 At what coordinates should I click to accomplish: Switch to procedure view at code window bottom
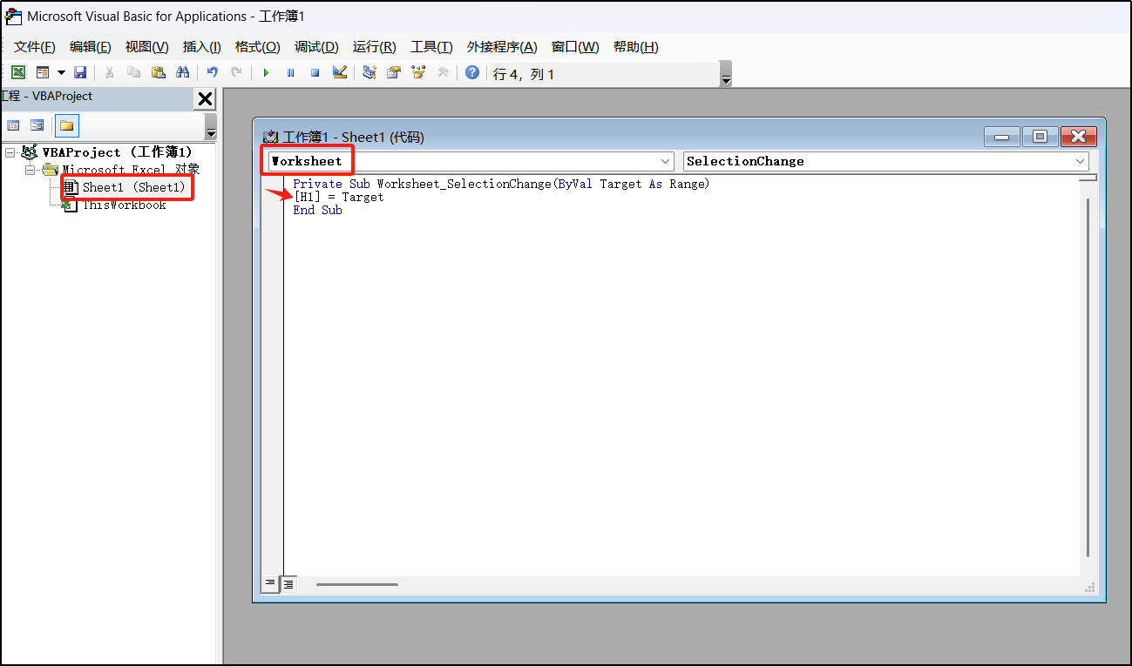(x=270, y=583)
